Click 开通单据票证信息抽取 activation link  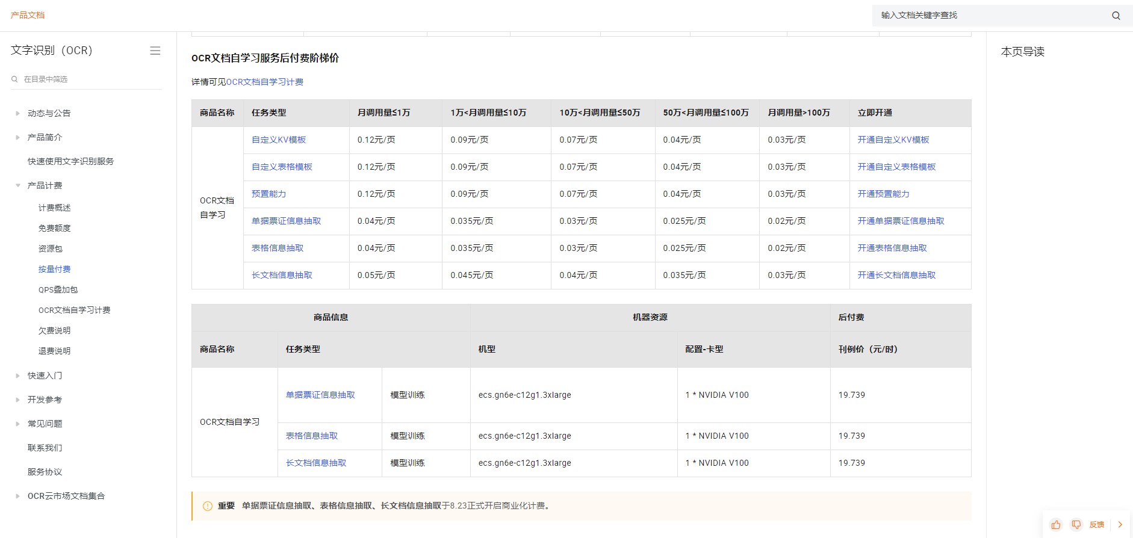point(901,221)
